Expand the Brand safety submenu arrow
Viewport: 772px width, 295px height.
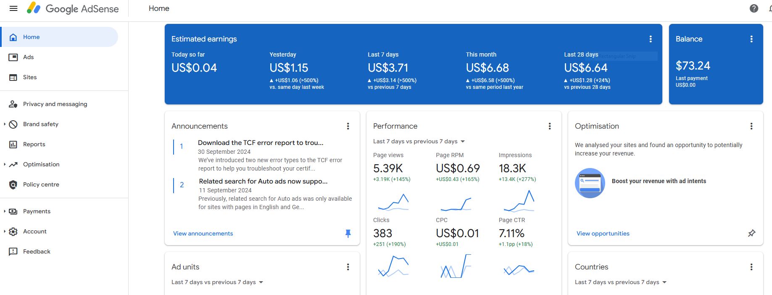point(5,124)
